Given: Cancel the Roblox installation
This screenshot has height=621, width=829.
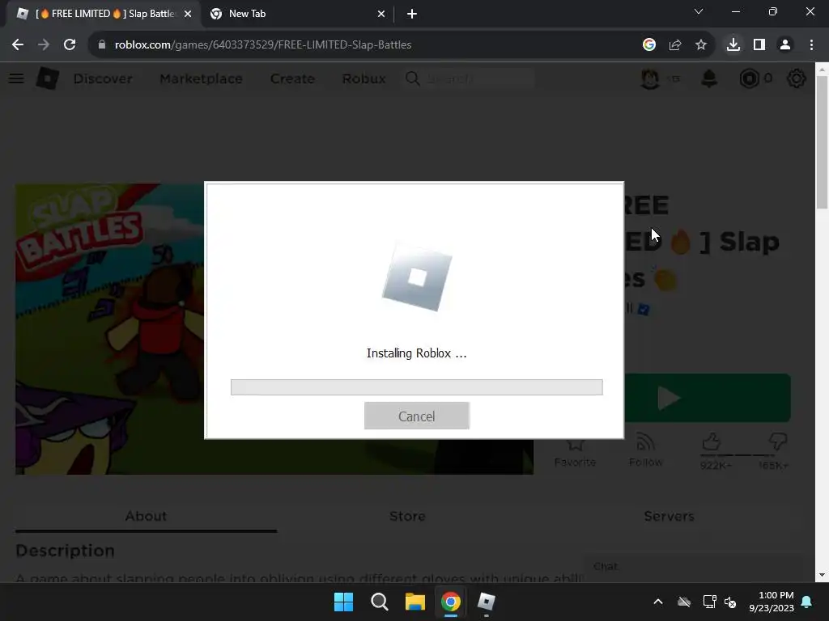Looking at the screenshot, I should (x=417, y=416).
